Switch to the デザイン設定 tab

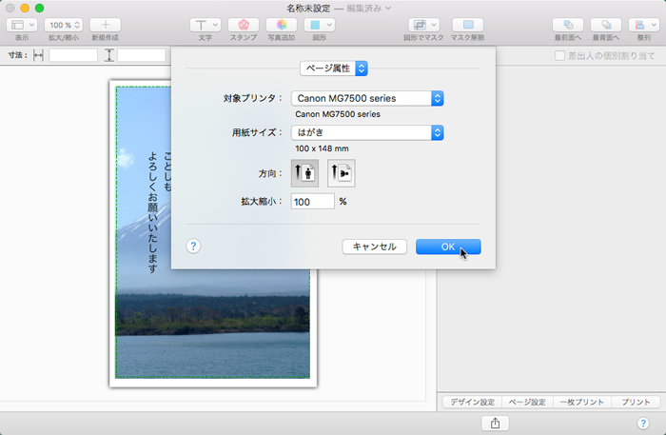472,403
